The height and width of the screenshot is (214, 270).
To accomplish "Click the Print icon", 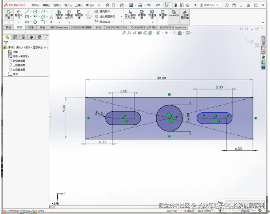I will point(140,6).
